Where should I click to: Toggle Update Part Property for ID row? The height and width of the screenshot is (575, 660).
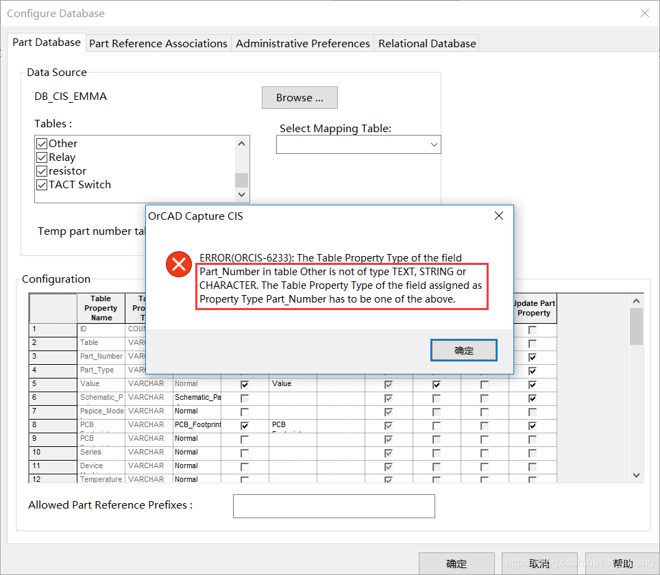click(533, 330)
